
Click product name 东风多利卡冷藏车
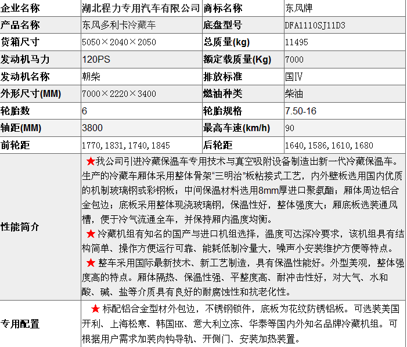[118, 26]
